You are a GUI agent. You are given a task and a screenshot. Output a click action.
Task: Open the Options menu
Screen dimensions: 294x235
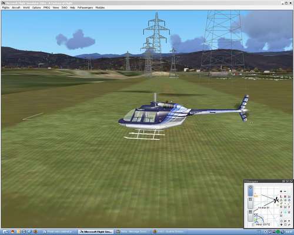coord(36,8)
